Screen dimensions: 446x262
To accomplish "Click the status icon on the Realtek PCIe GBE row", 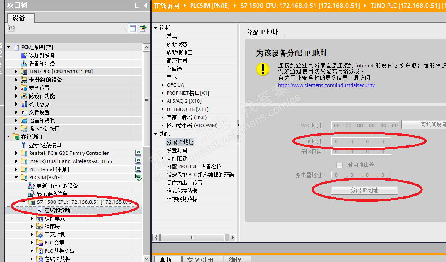I will pos(138,153).
